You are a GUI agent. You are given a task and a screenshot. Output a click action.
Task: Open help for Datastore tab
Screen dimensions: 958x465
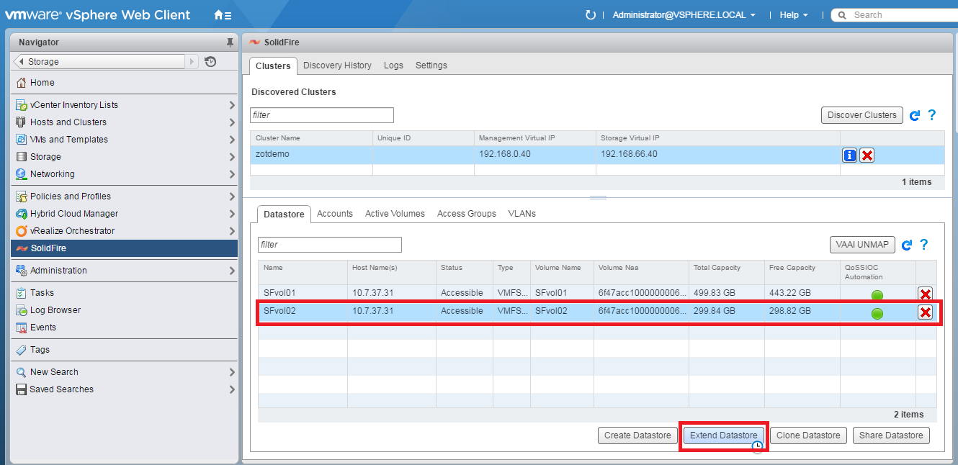point(924,245)
